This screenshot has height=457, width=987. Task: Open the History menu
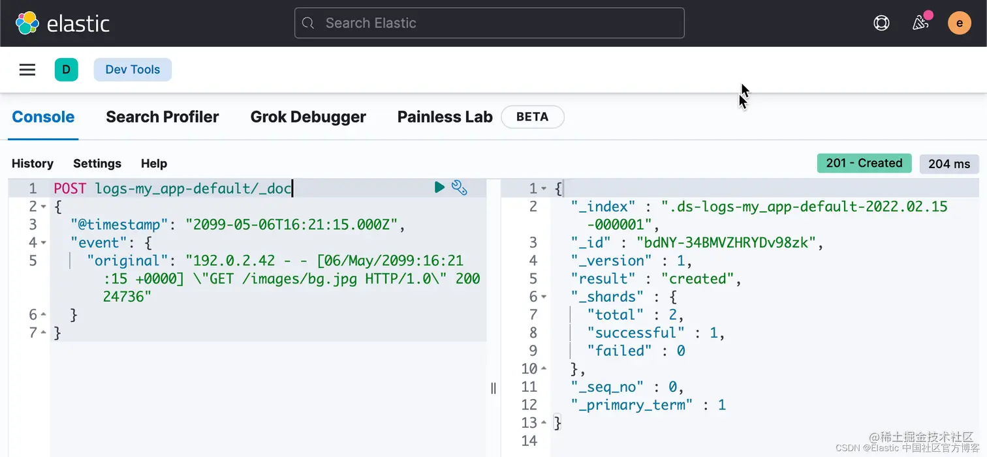coord(33,164)
